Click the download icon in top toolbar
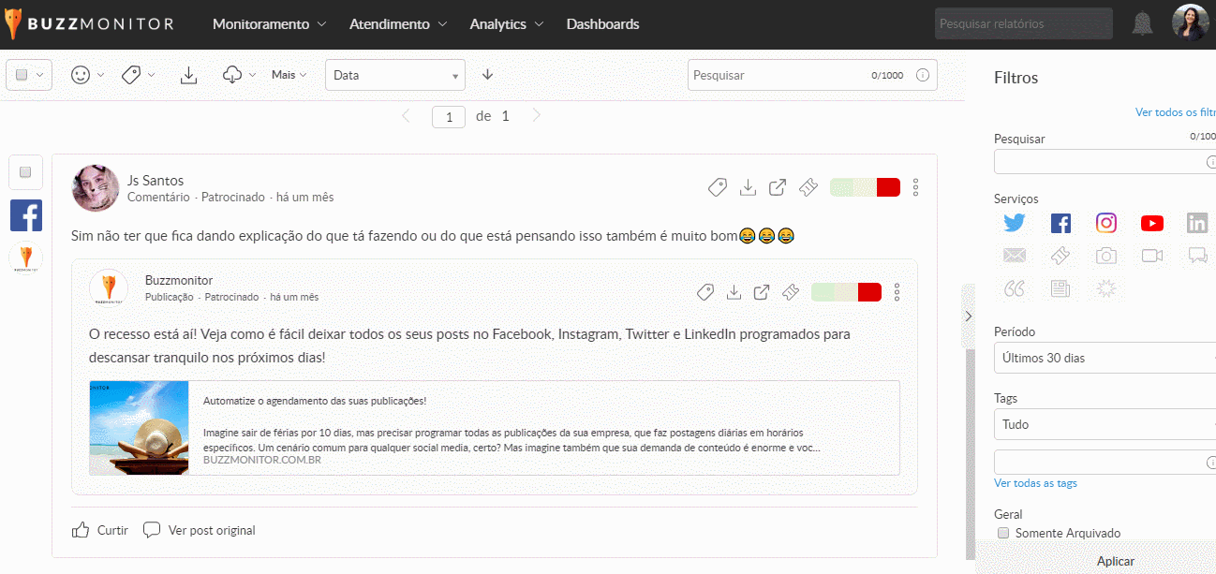This screenshot has width=1216, height=574. [188, 75]
